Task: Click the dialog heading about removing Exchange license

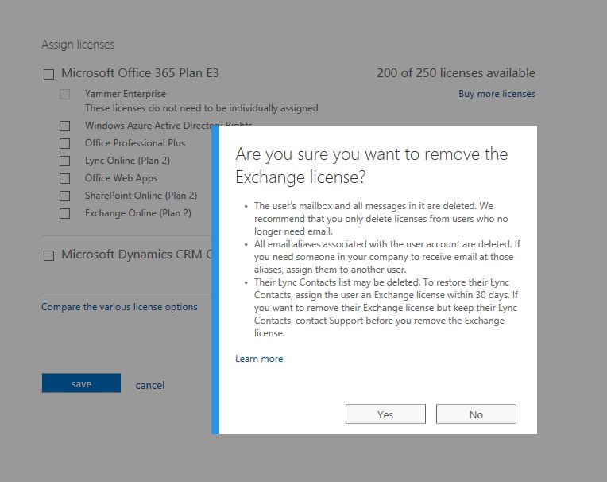Action: click(371, 165)
